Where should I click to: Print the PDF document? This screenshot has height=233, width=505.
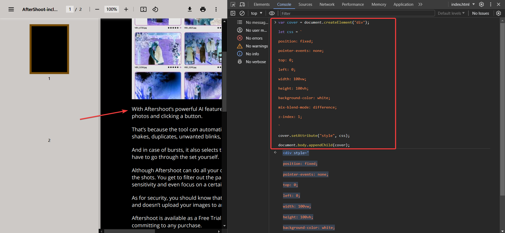click(203, 9)
